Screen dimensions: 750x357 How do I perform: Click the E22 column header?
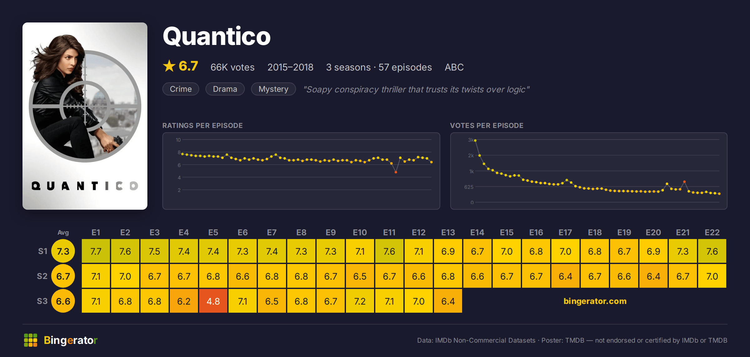pos(712,232)
